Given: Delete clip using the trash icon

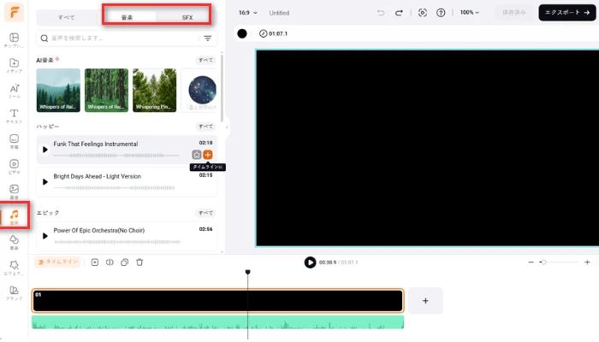Looking at the screenshot, I should point(139,262).
